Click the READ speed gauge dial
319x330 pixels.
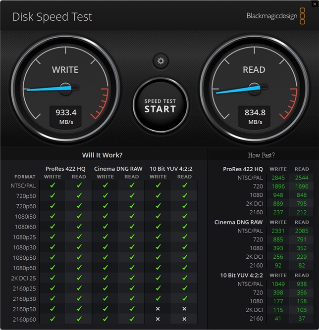click(254, 89)
